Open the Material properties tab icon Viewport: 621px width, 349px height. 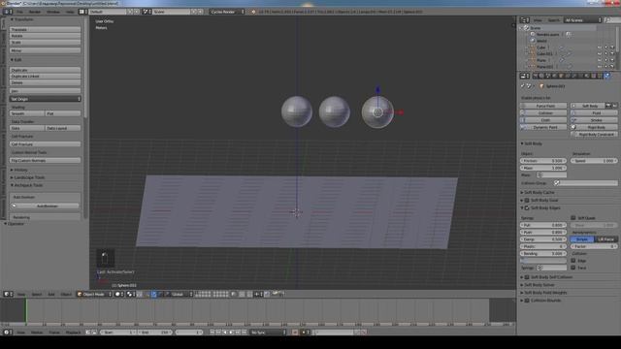tap(586, 76)
